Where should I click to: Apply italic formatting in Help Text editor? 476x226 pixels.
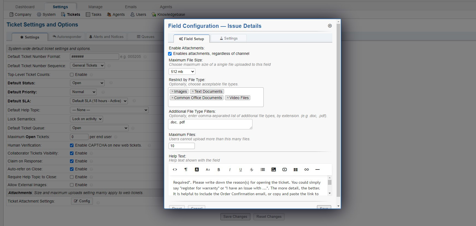(230, 169)
